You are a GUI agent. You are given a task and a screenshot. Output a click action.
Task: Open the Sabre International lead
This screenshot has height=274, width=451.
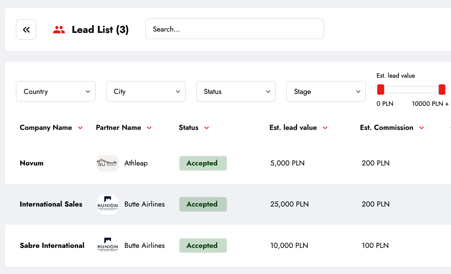click(52, 246)
